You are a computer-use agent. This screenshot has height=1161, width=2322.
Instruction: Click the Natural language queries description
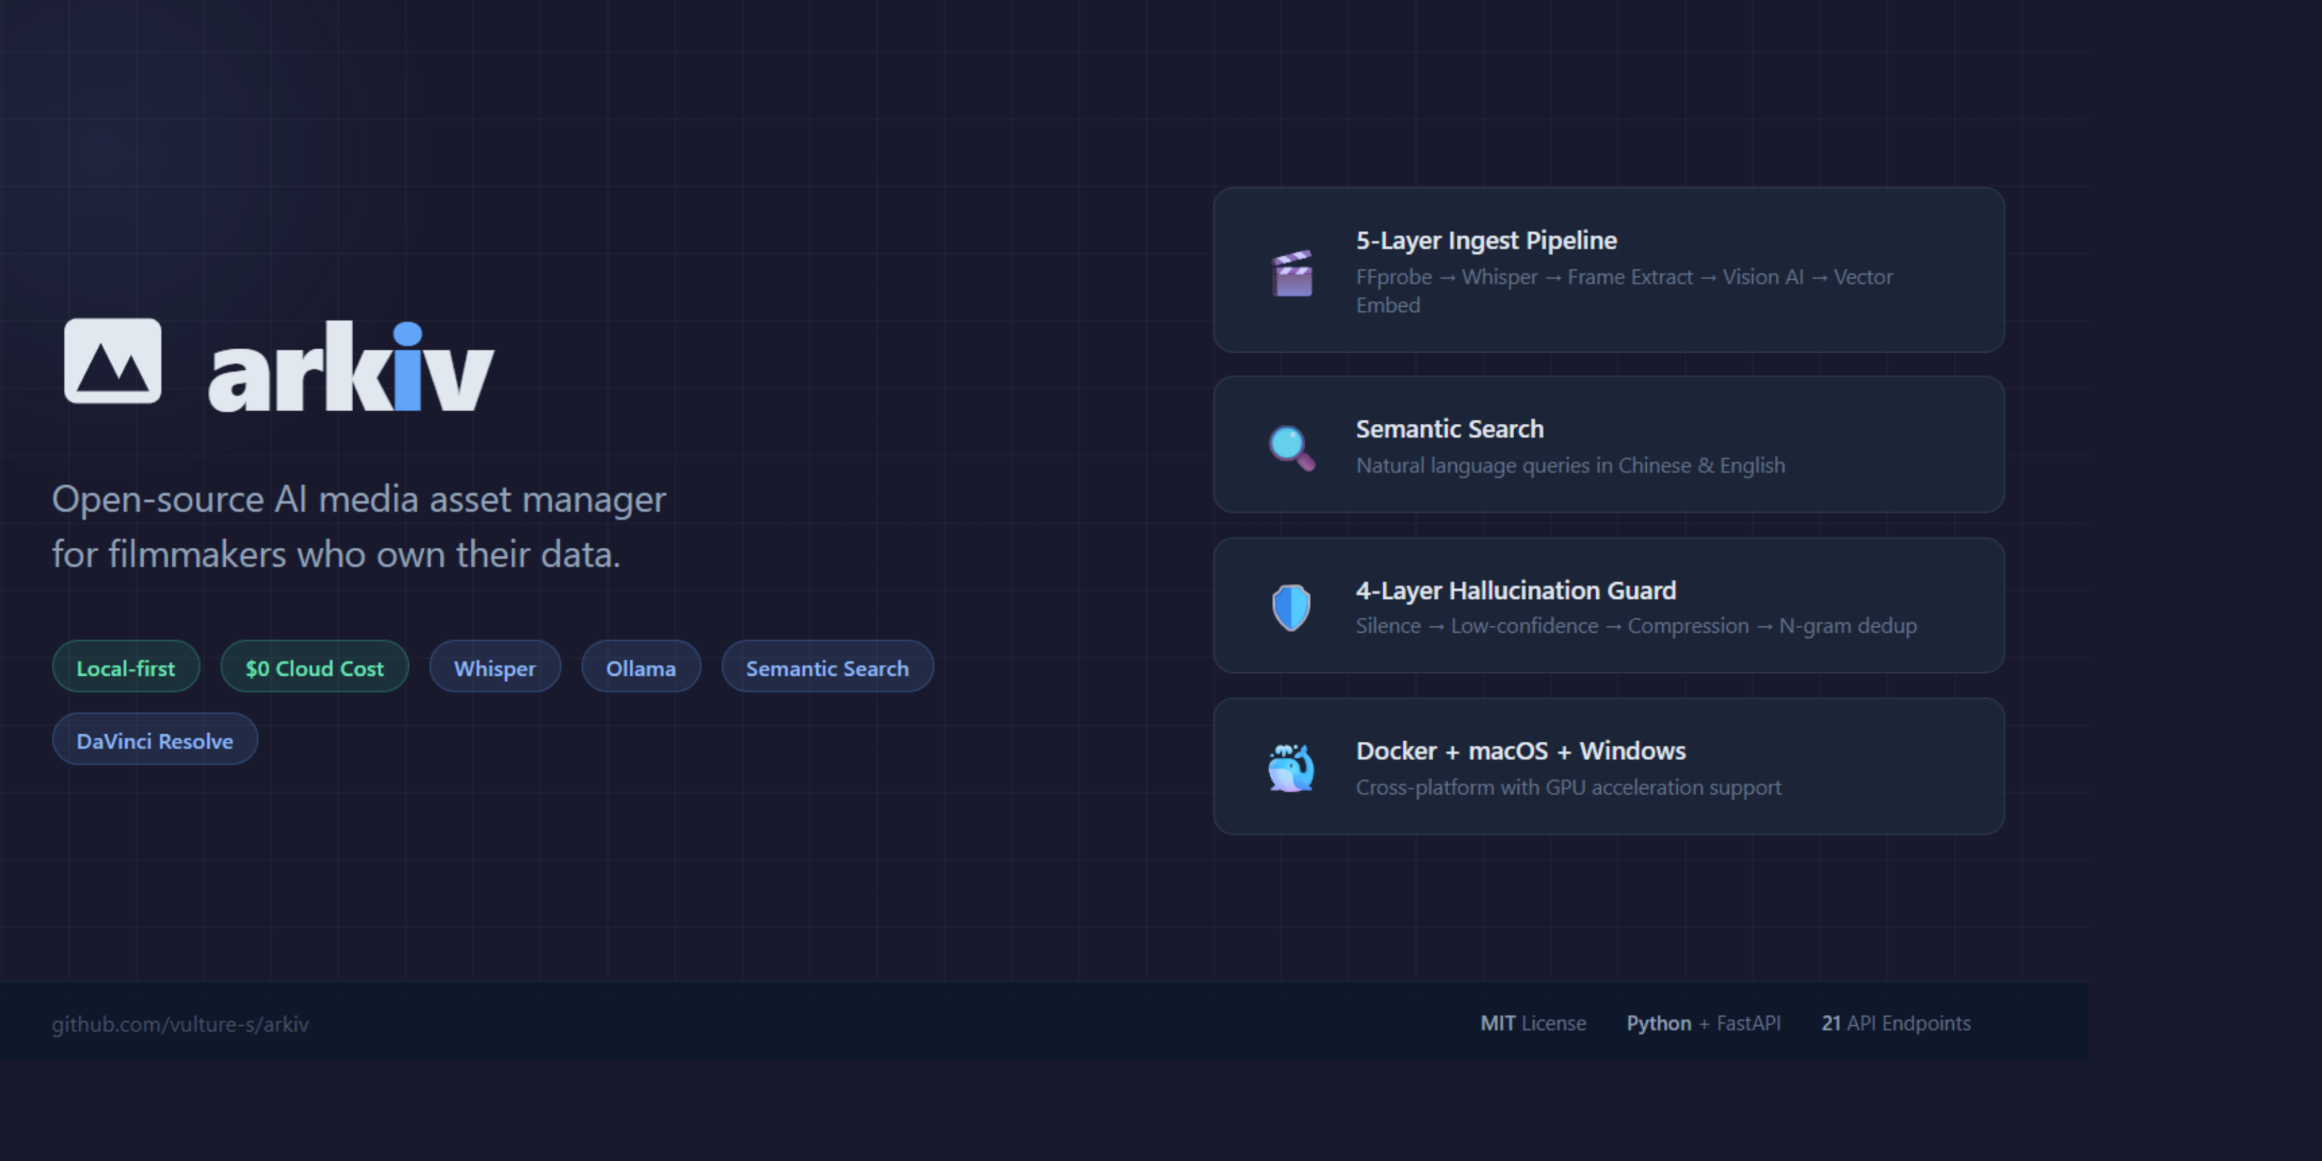[1570, 466]
